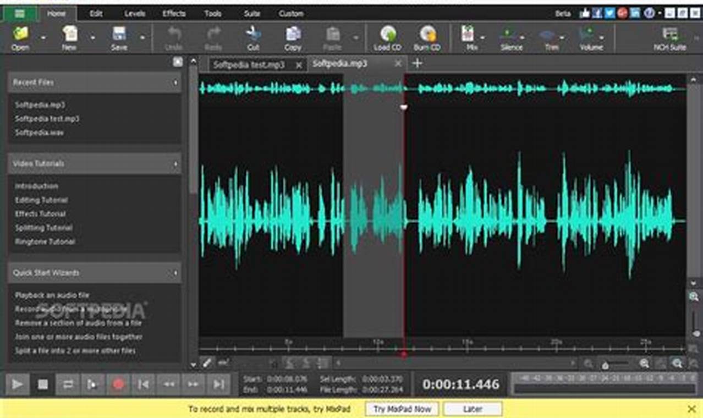This screenshot has width=703, height=418.
Task: Open the Save dropdown arrow
Action: [x=142, y=37]
